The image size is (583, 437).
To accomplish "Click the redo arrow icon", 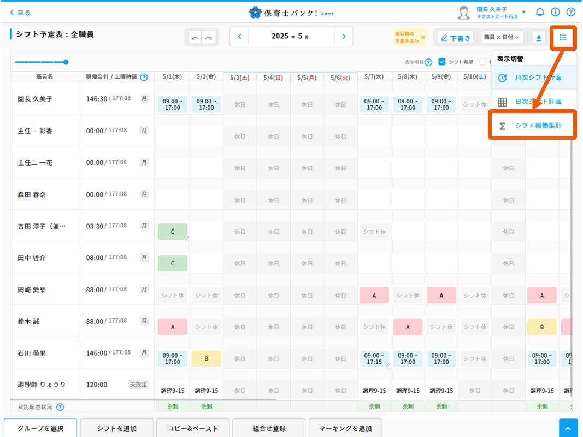I will 209,38.
